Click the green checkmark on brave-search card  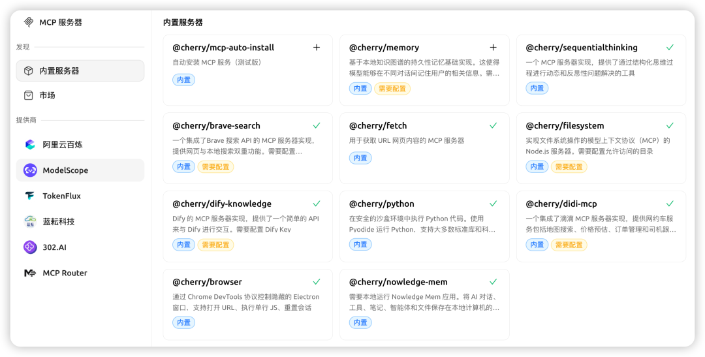click(317, 125)
